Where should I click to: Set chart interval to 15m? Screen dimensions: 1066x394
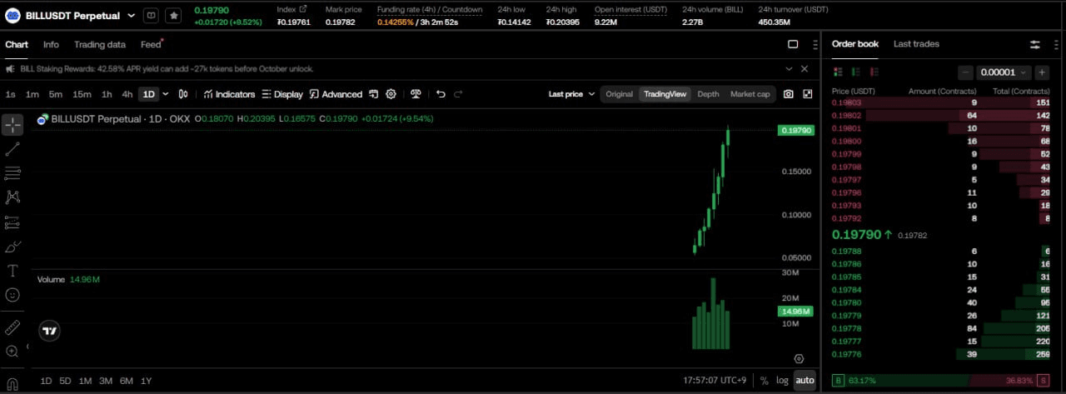pyautogui.click(x=82, y=94)
